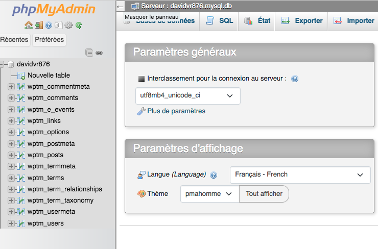The width and height of the screenshot is (378, 249).
Task: Hide the navigation panel using arrow
Action: (121, 6)
